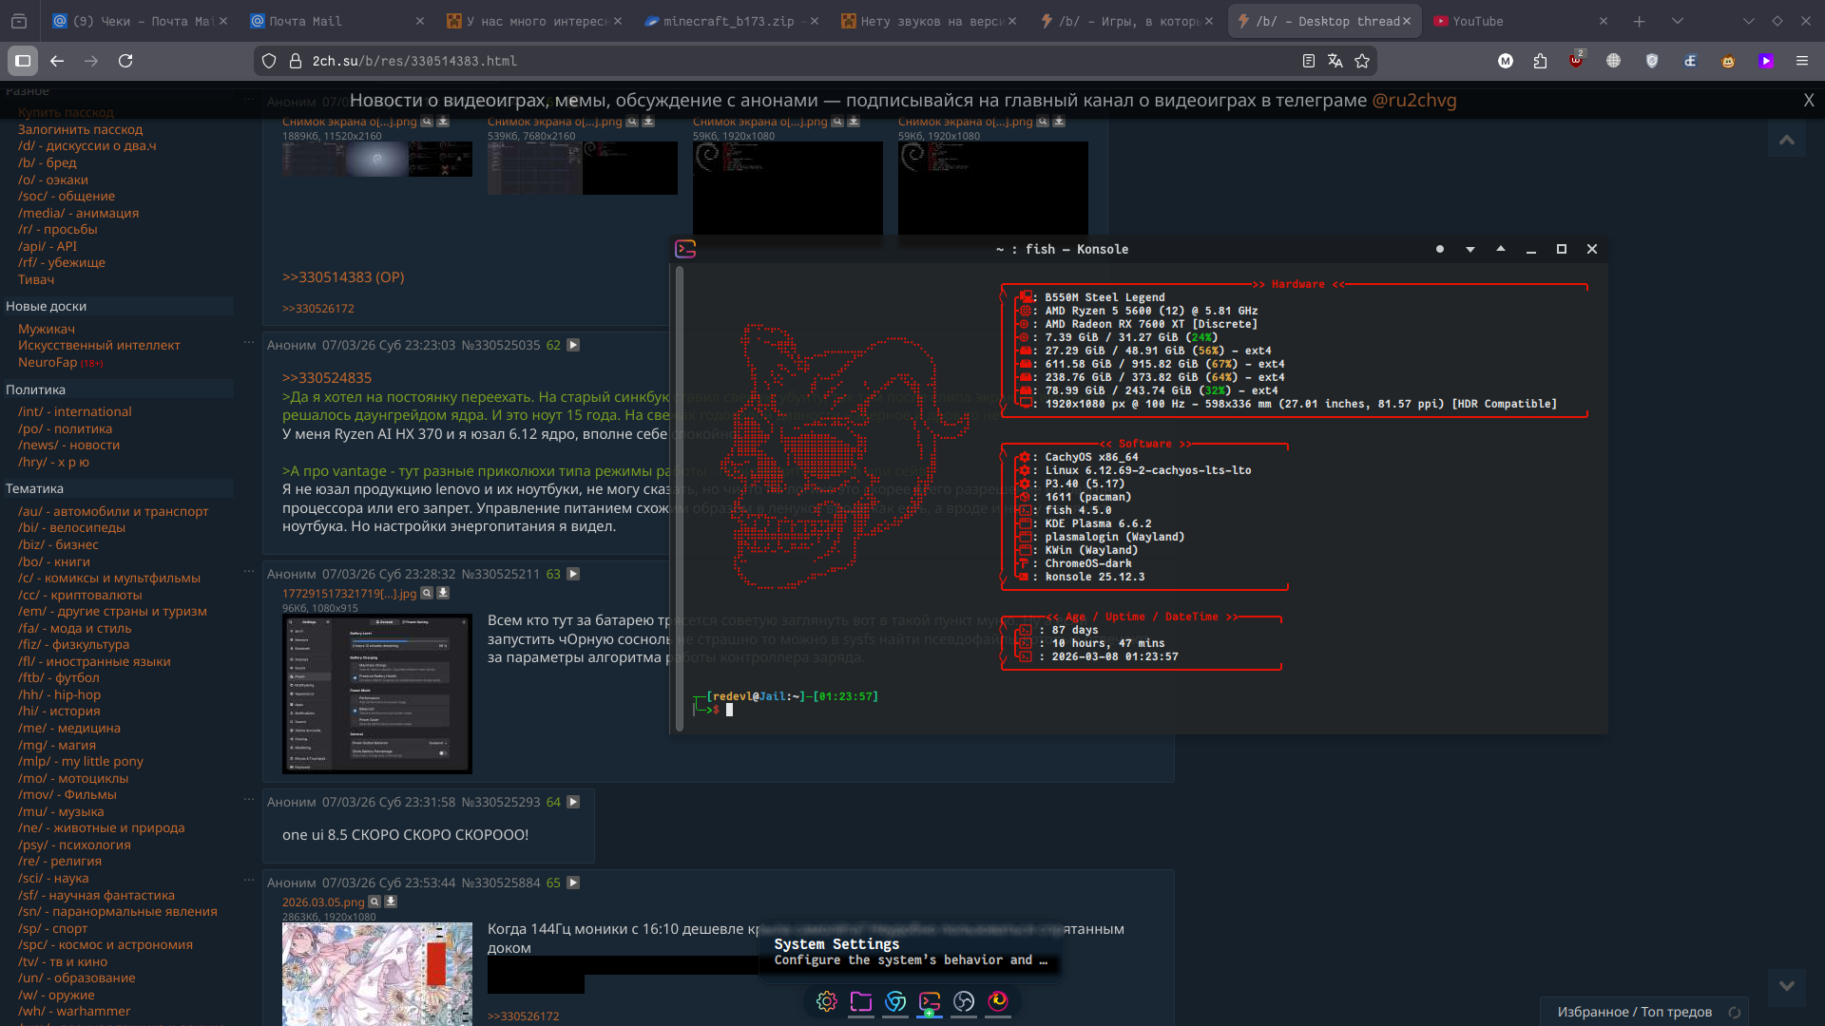Open System Settings gear in the dock
The height and width of the screenshot is (1026, 1825).
[x=827, y=1001]
